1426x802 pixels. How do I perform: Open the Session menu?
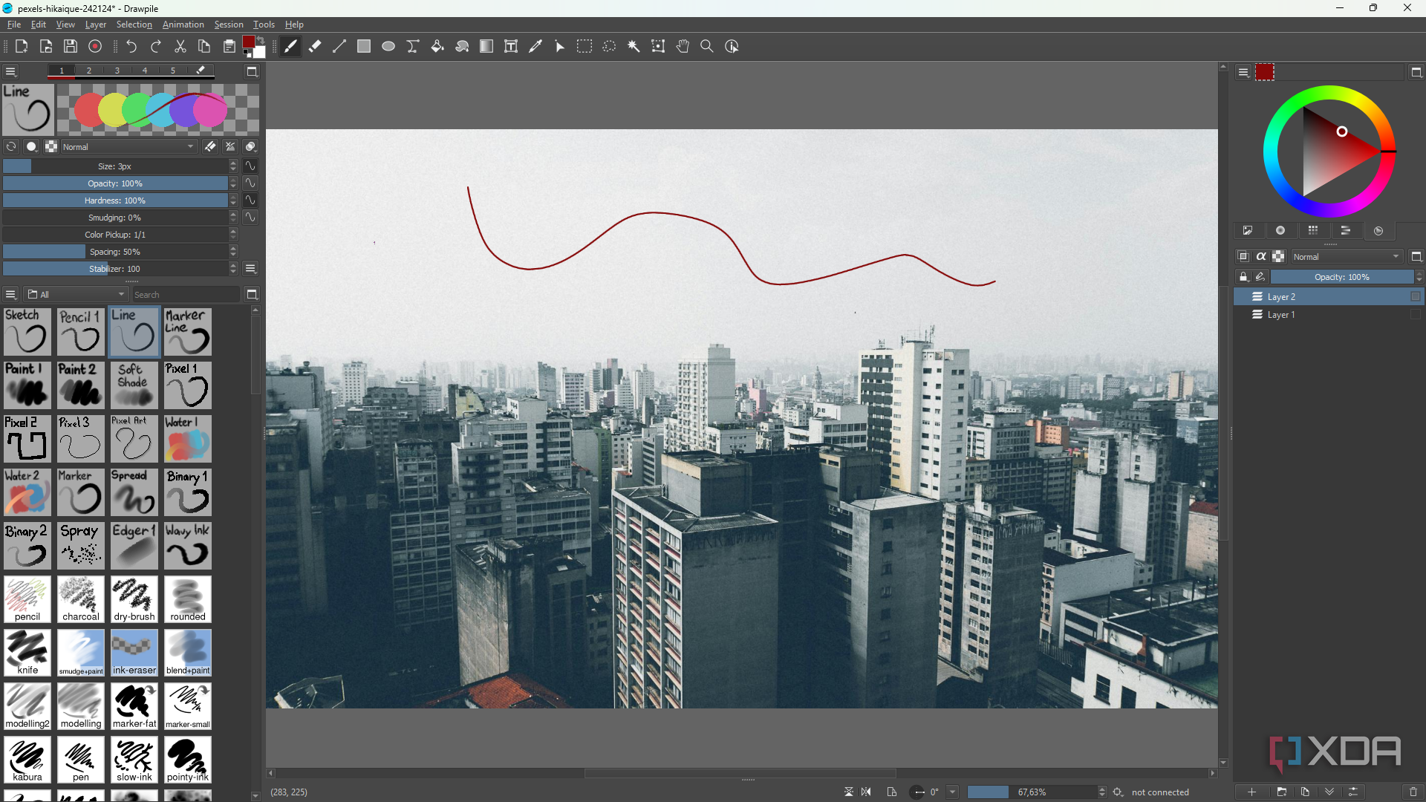[x=229, y=25]
